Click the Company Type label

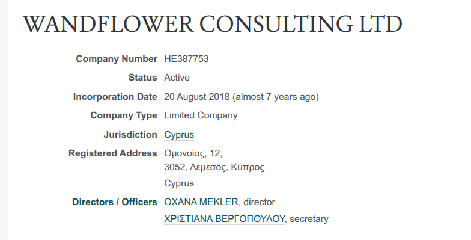tap(124, 115)
